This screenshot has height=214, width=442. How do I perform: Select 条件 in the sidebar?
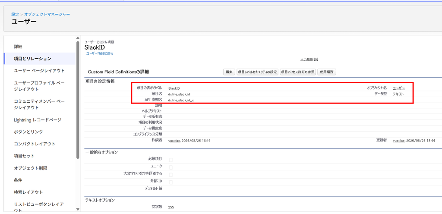[x=18, y=180]
